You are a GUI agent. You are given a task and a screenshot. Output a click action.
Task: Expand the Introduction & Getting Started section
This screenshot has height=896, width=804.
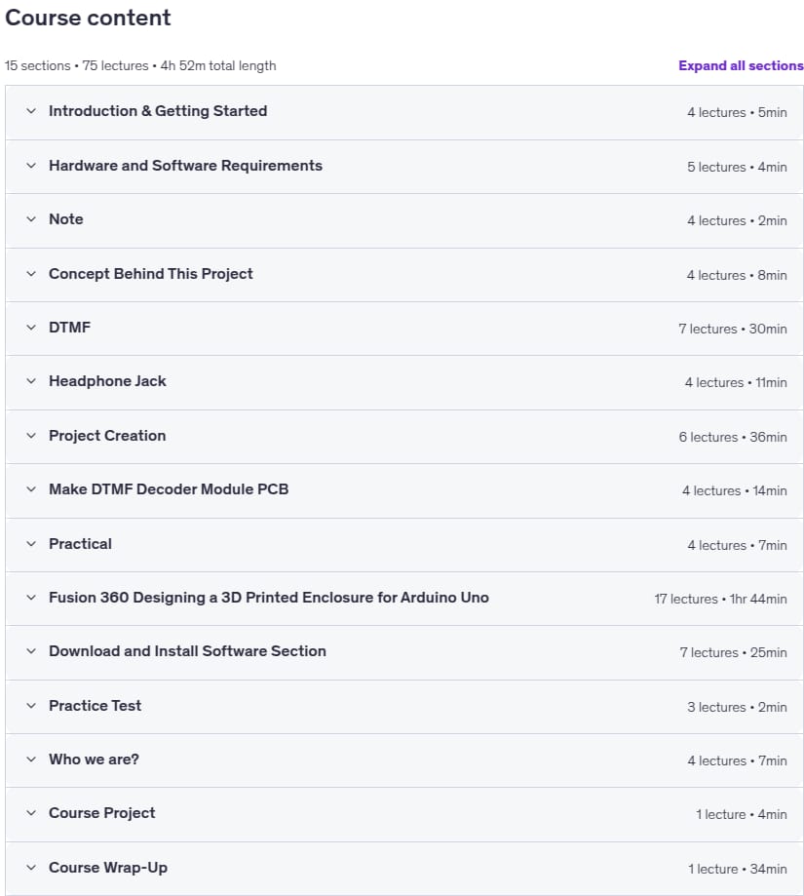404,112
